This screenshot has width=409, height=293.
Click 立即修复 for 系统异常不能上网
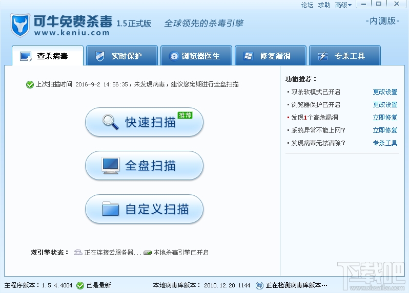pyautogui.click(x=385, y=130)
